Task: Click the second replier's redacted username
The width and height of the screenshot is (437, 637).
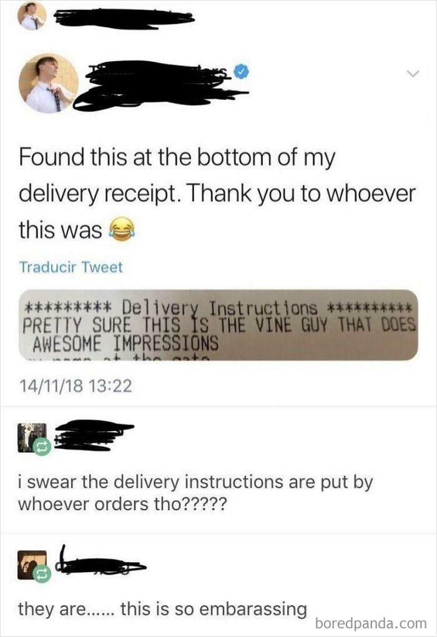Action: click(102, 563)
